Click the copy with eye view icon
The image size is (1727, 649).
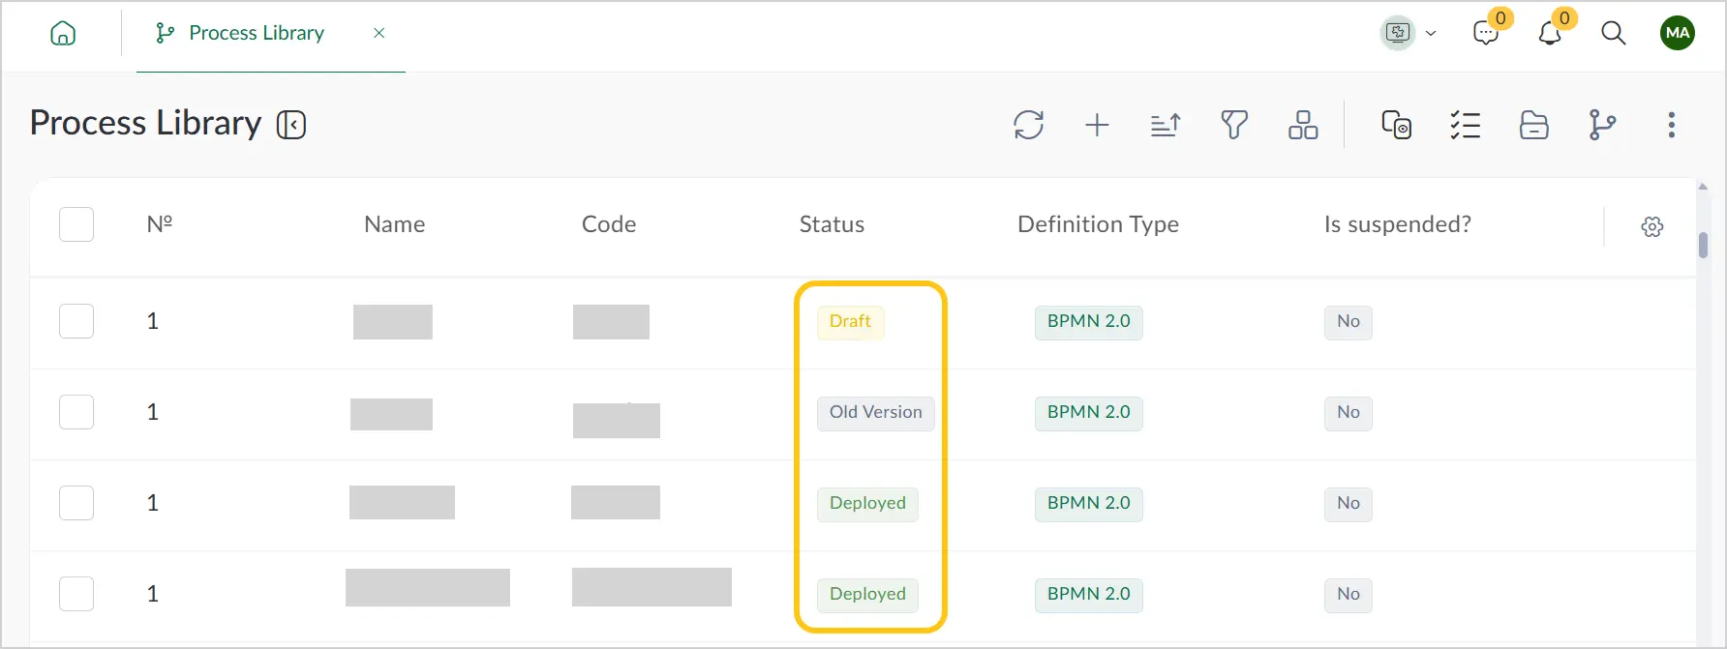click(1396, 125)
